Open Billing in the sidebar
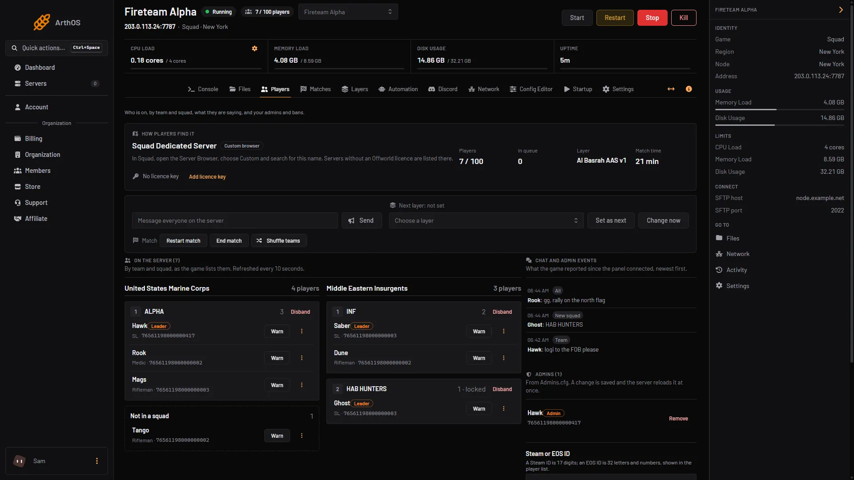This screenshot has height=480, width=854. 56,139
